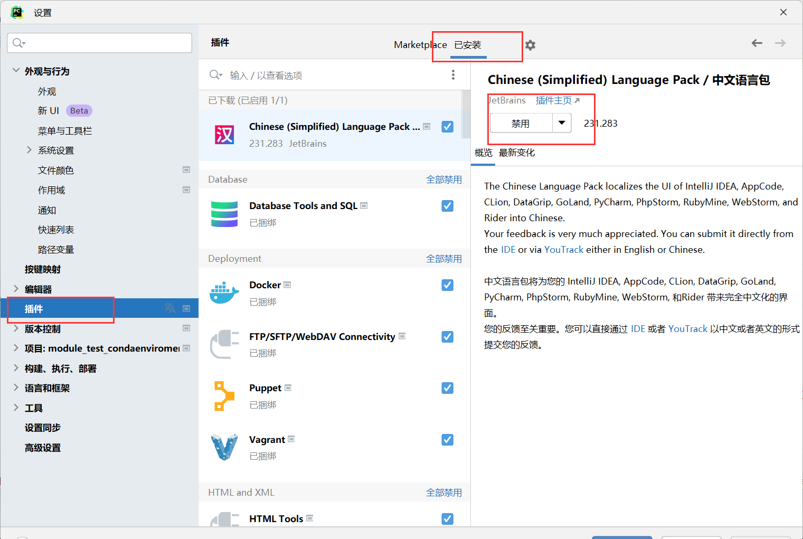Click 全部禁用 for the Database group
The height and width of the screenshot is (539, 803).
(444, 179)
